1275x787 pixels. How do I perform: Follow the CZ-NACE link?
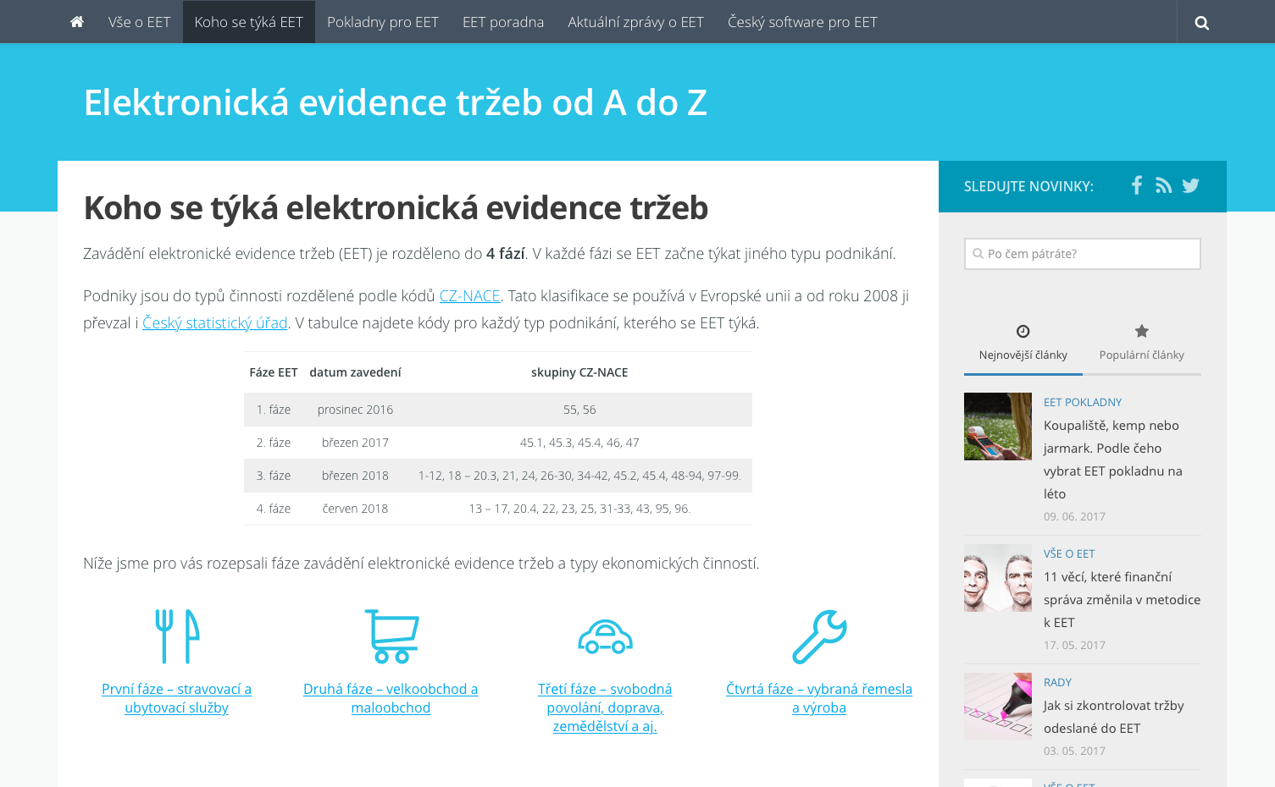(x=469, y=296)
